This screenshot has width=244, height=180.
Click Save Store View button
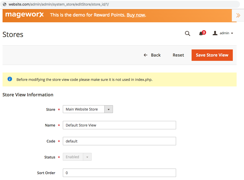[212, 55]
